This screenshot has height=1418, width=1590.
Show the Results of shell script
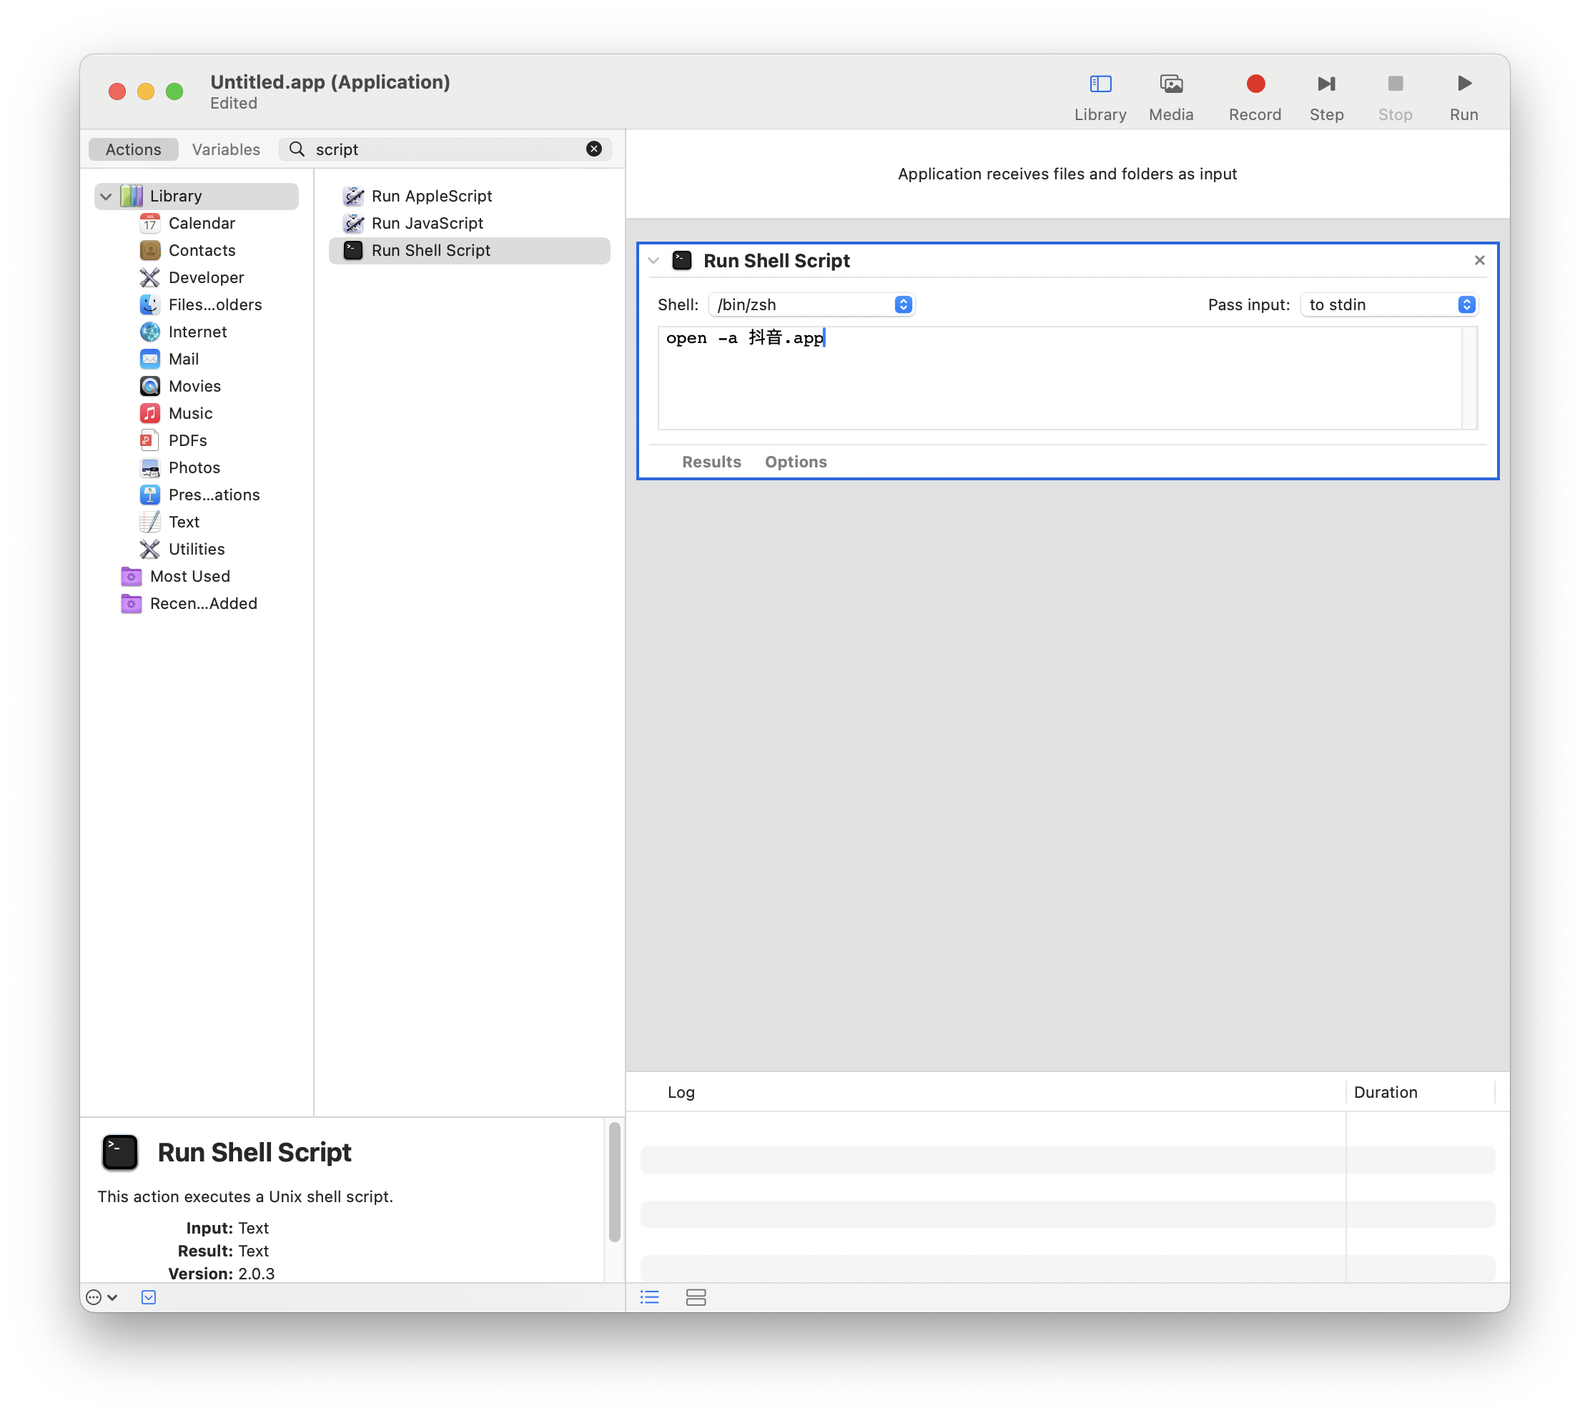pyautogui.click(x=711, y=462)
